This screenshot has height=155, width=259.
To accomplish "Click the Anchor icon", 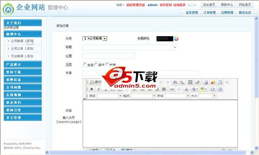I will [x=186, y=89].
